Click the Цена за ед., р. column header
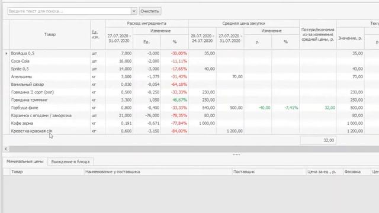379x213 pixels. coord(325,172)
